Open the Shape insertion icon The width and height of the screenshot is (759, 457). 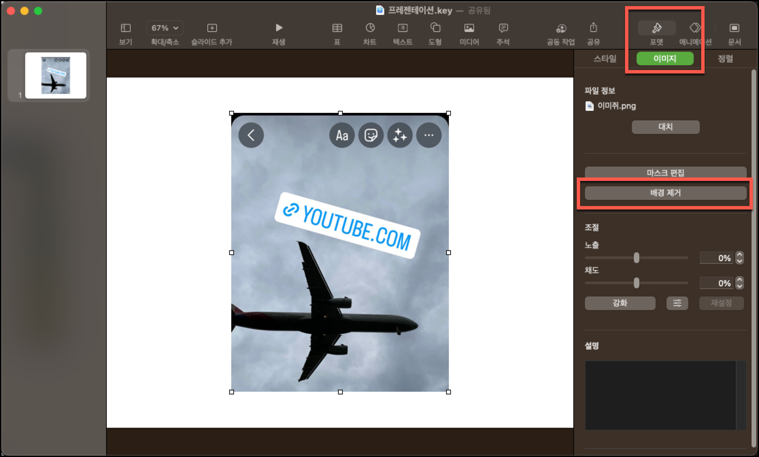(x=435, y=28)
